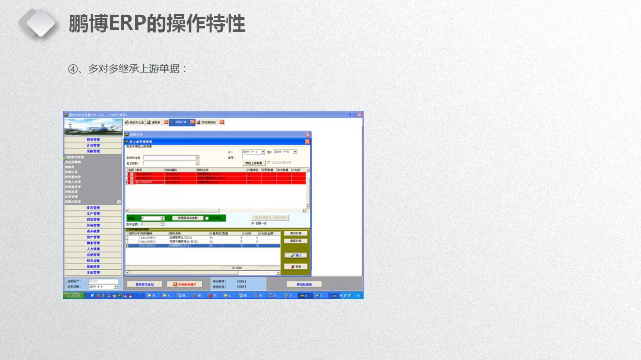This screenshot has width=641, height=360.
Task: Click the 筛选上游单据 filter button
Action: [254, 163]
